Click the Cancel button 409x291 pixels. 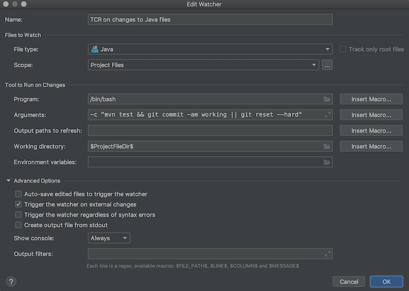[349, 282]
